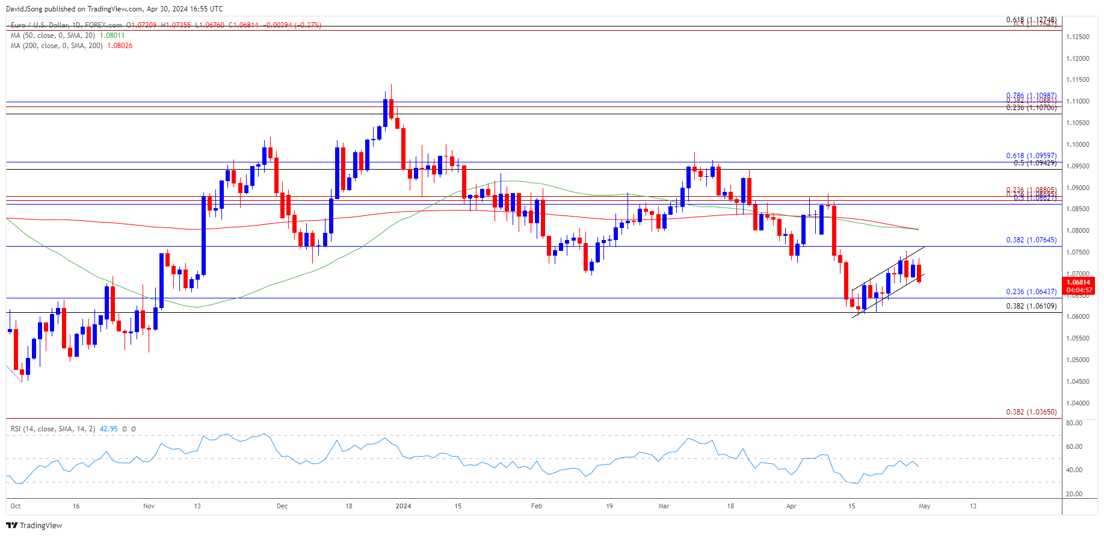Click the Oct label on time axis
Image resolution: width=1104 pixels, height=536 pixels.
click(16, 506)
